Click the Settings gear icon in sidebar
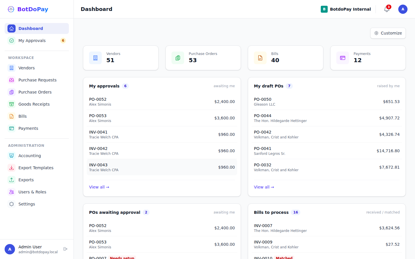 [12, 204]
